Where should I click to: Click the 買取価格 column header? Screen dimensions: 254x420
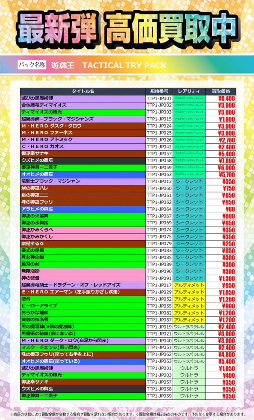pos(220,91)
